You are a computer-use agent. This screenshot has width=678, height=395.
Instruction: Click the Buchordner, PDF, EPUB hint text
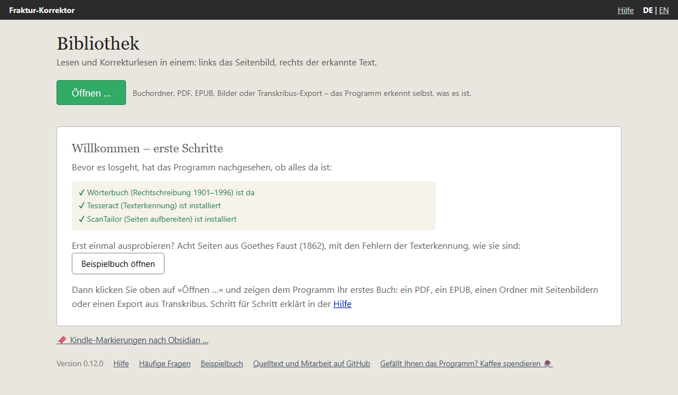[x=302, y=93]
